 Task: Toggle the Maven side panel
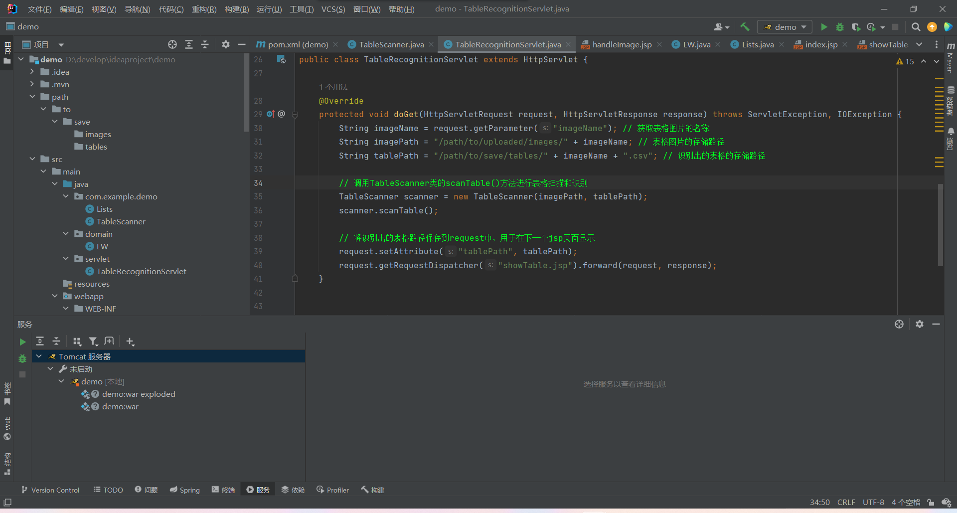point(951,59)
